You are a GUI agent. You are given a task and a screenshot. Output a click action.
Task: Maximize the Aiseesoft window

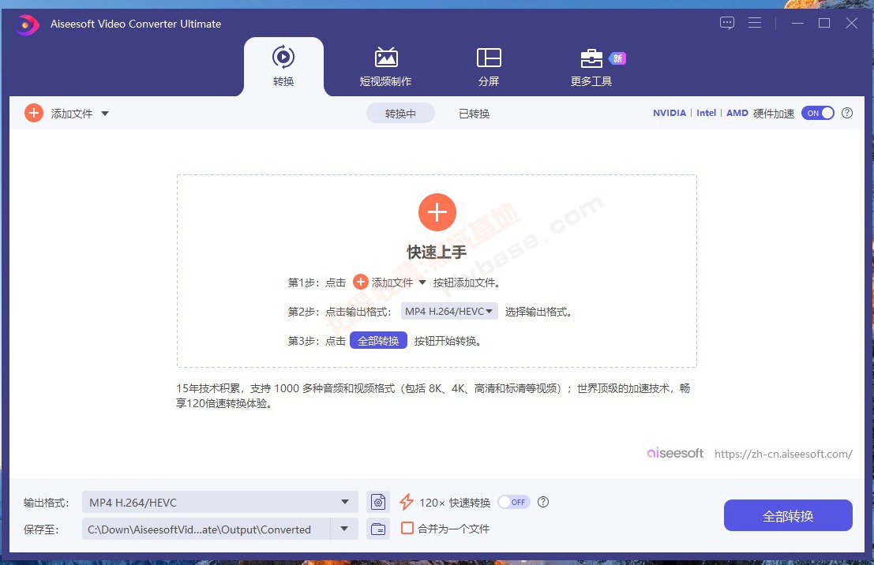point(824,23)
